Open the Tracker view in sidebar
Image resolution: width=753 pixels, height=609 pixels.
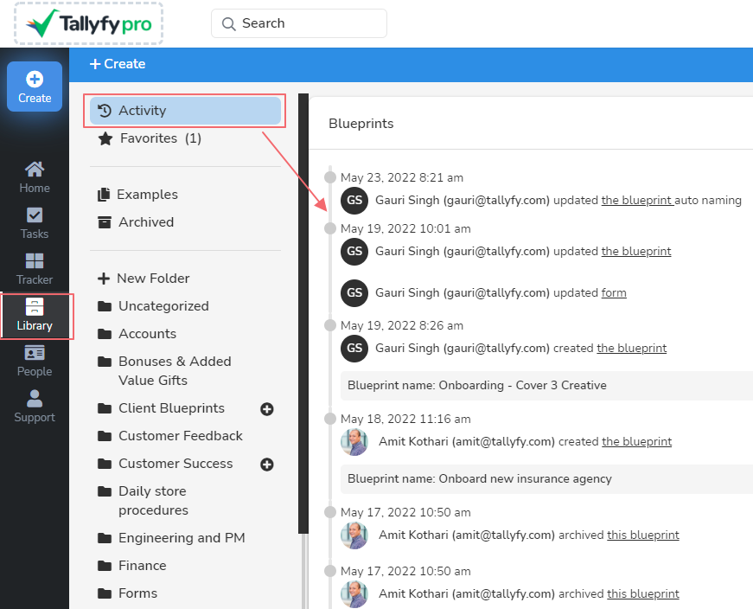35,269
